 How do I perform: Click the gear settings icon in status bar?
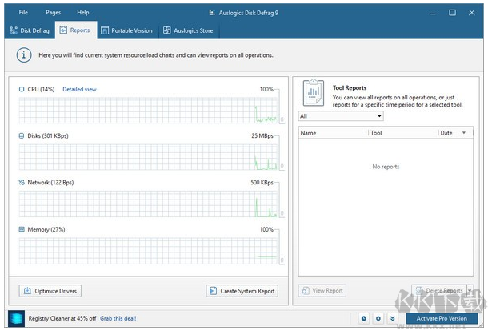click(x=378, y=318)
